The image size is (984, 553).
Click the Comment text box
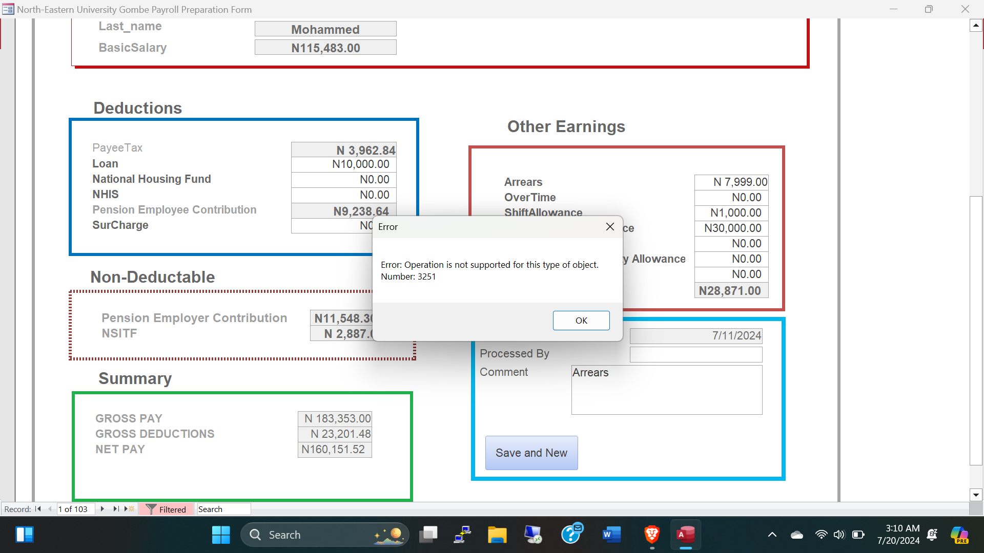(666, 390)
